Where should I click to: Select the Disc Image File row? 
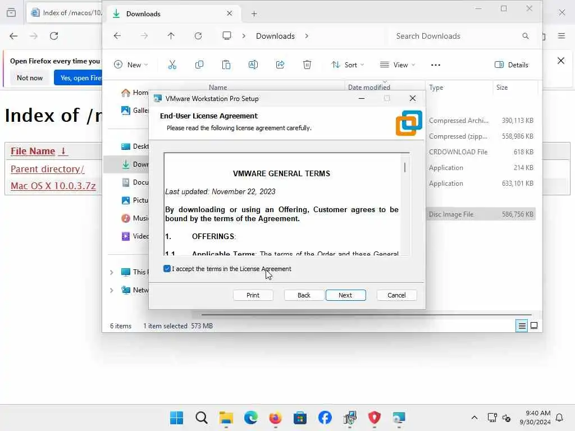tap(481, 214)
